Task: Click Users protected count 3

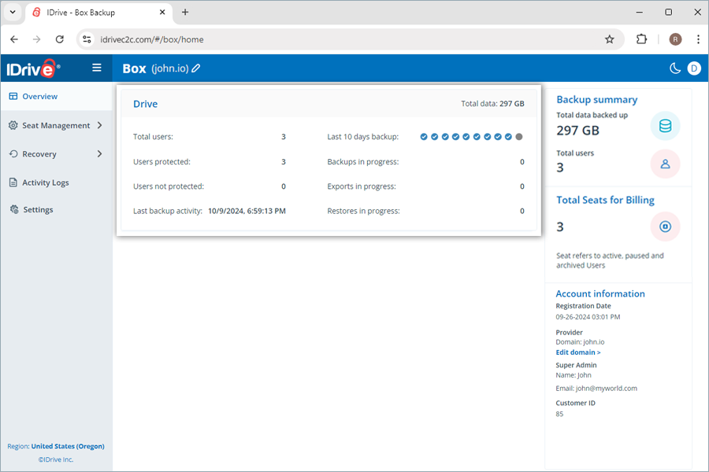Action: tap(284, 162)
